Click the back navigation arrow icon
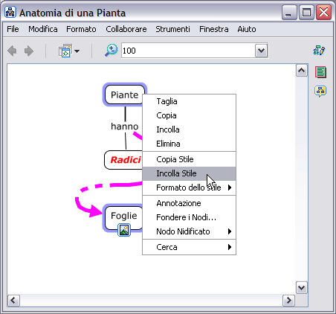This screenshot has width=336, height=314. pos(12,51)
